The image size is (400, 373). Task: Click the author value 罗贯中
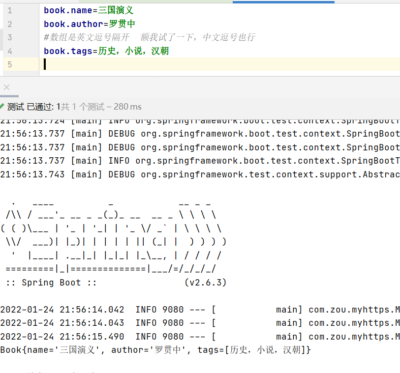(x=121, y=24)
